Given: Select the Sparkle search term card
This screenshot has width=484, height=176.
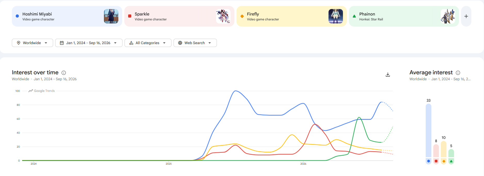Looking at the screenshot, I should (179, 16).
